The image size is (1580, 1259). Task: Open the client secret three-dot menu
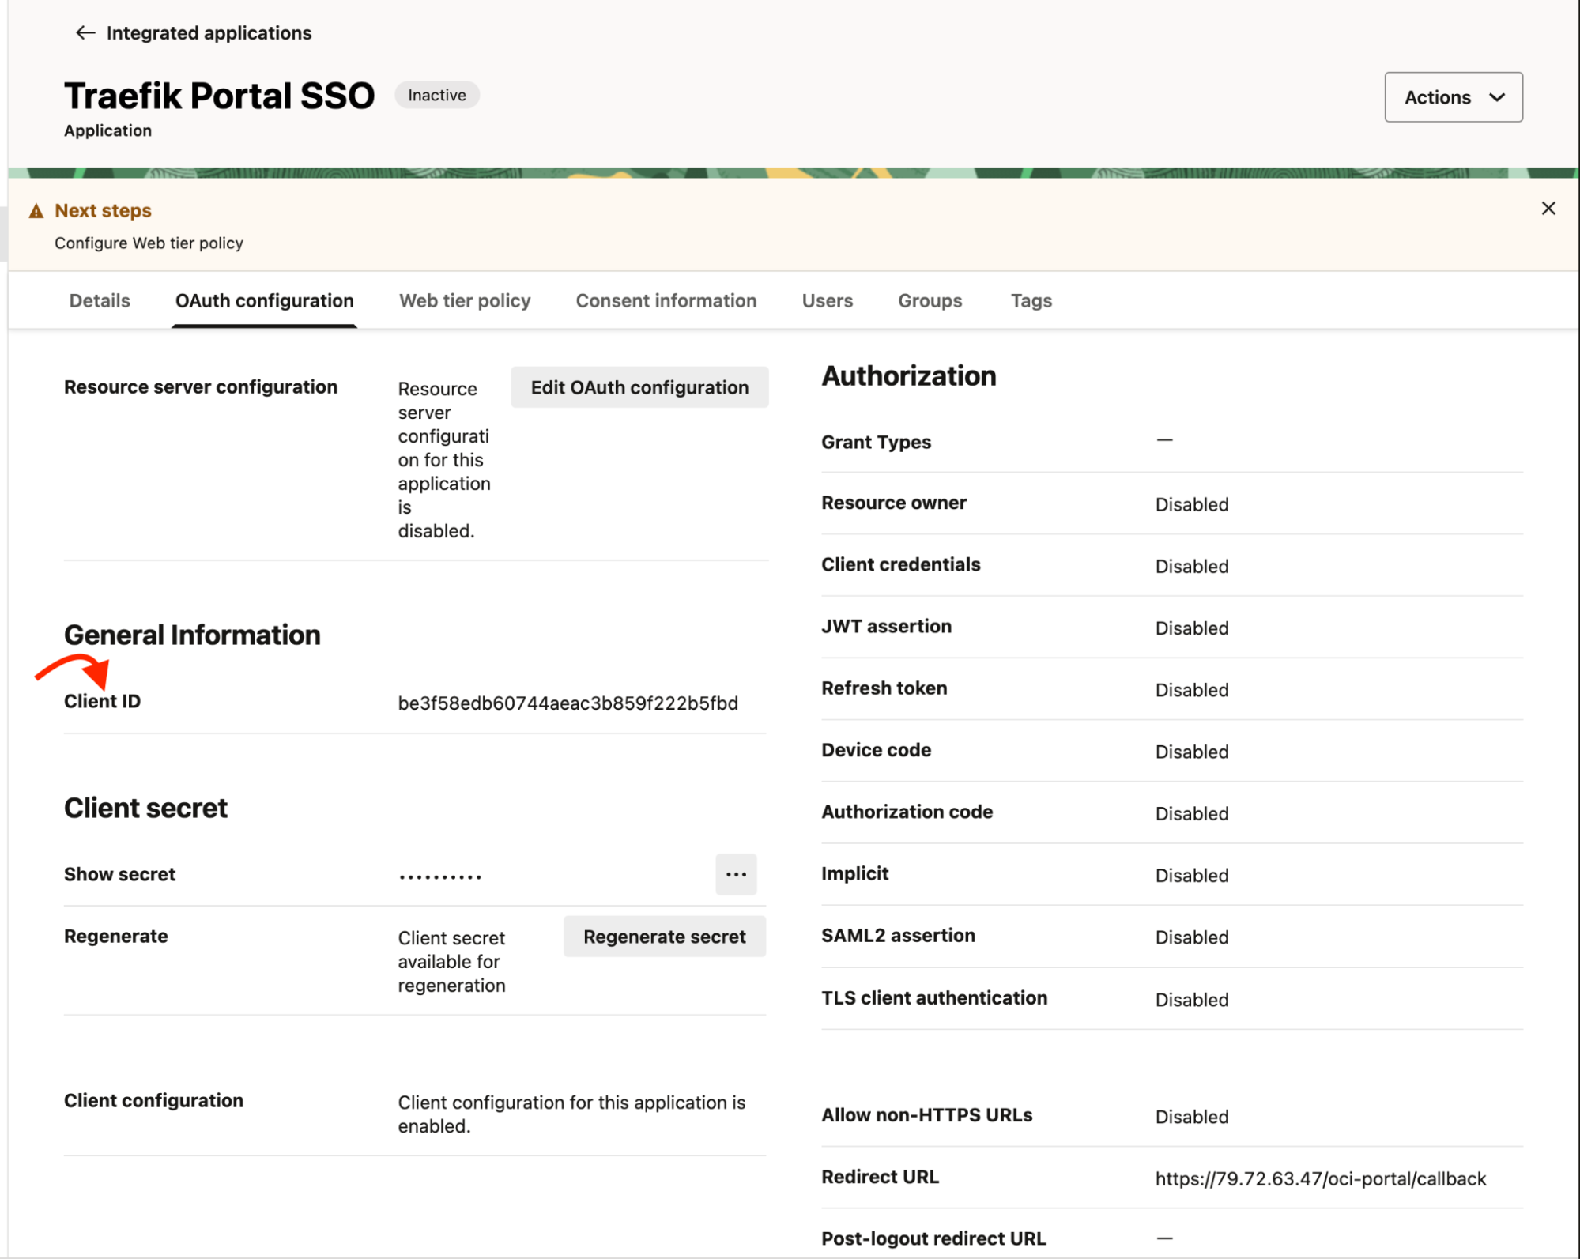coord(736,874)
